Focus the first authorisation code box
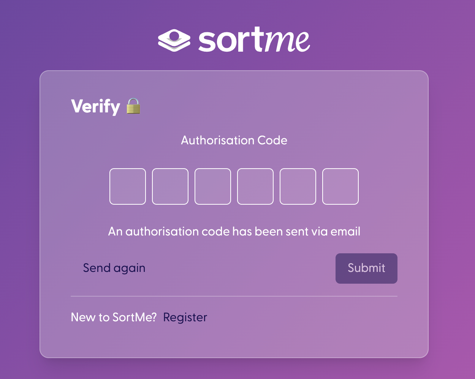Screen dimensions: 475x379 coord(128,186)
